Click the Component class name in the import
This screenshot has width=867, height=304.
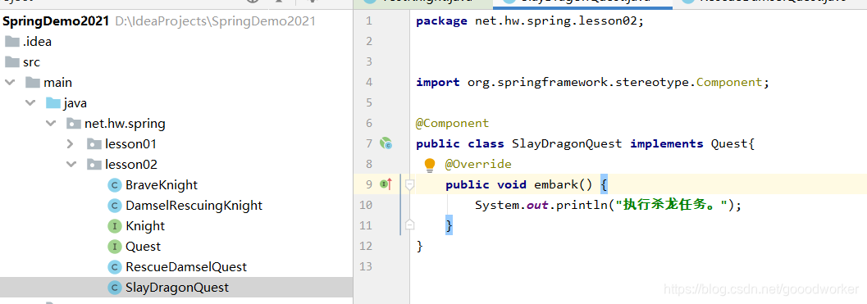pos(729,83)
